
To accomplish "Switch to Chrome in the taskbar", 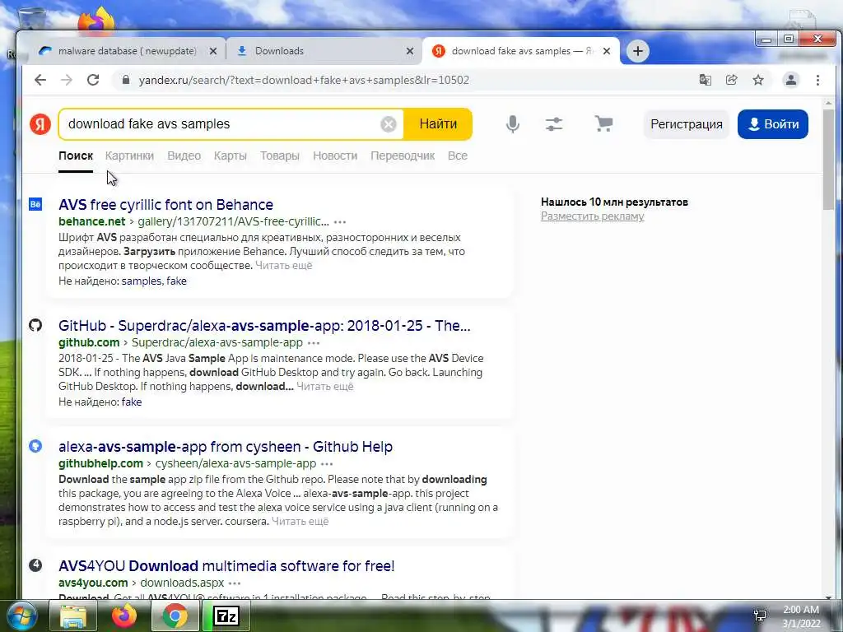I will (x=175, y=616).
